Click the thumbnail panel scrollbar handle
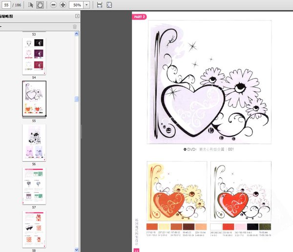 point(77,99)
